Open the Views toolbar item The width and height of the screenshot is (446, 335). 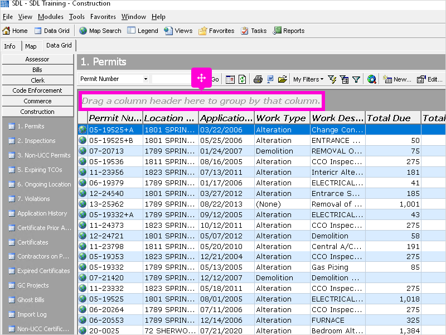178,31
